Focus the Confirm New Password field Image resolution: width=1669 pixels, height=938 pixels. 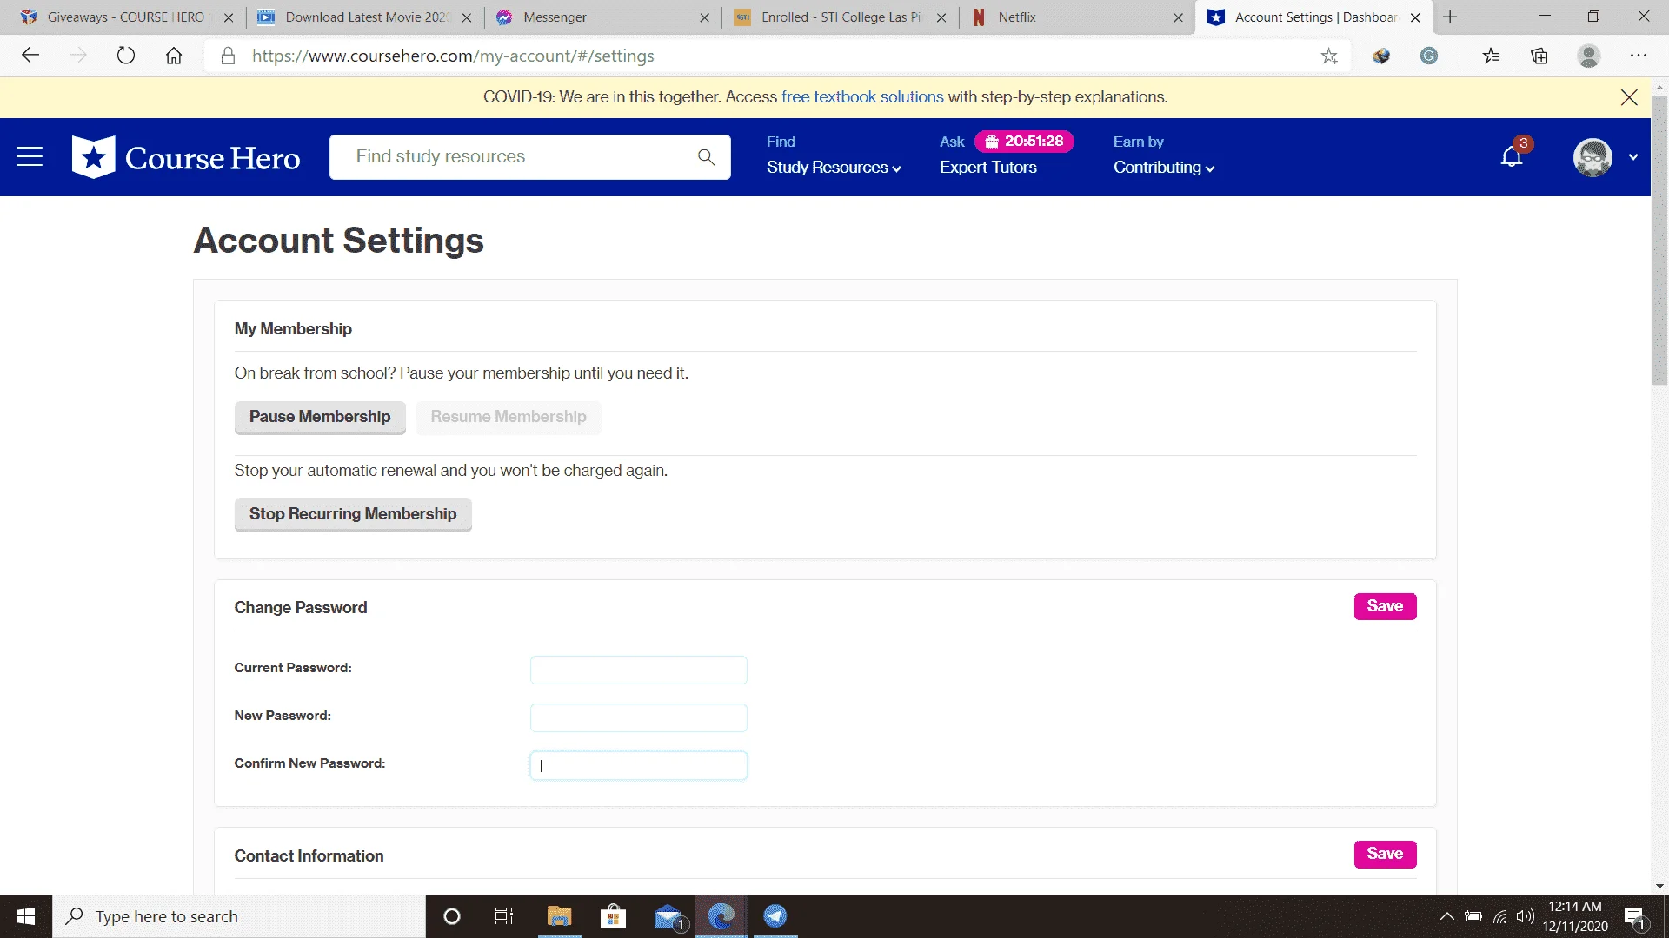tap(638, 765)
